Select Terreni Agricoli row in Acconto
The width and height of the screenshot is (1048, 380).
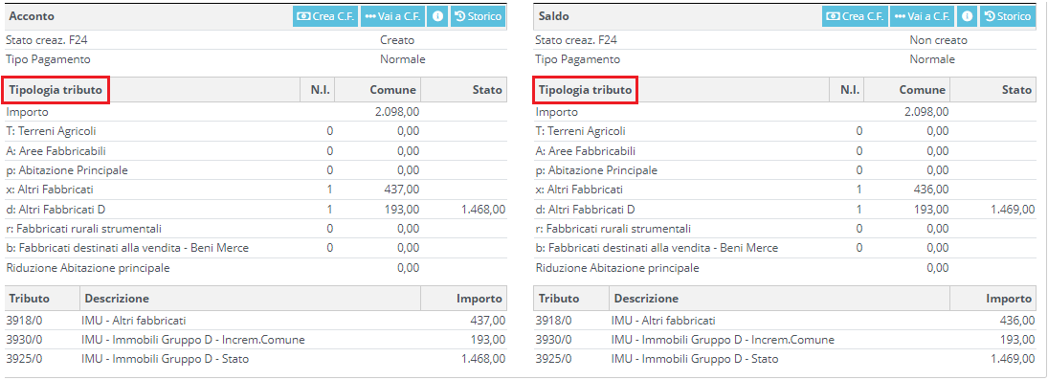click(x=256, y=131)
